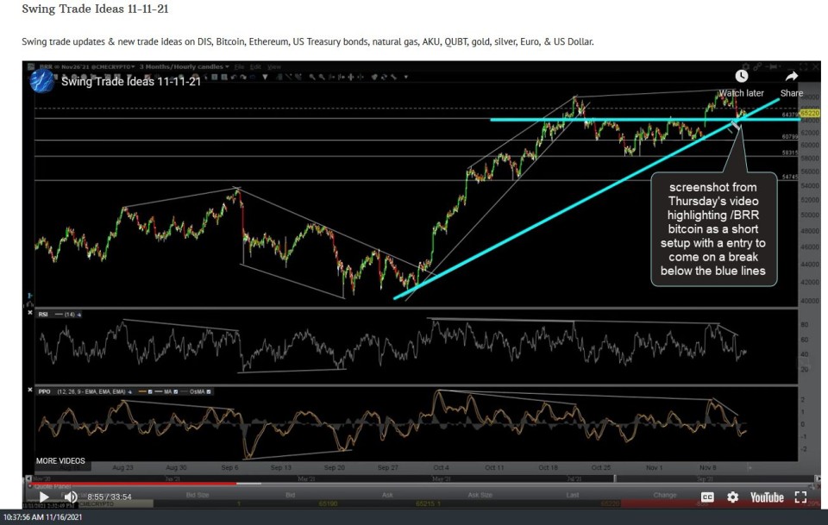Click the PPO indicator label
828x525 pixels.
click(44, 392)
